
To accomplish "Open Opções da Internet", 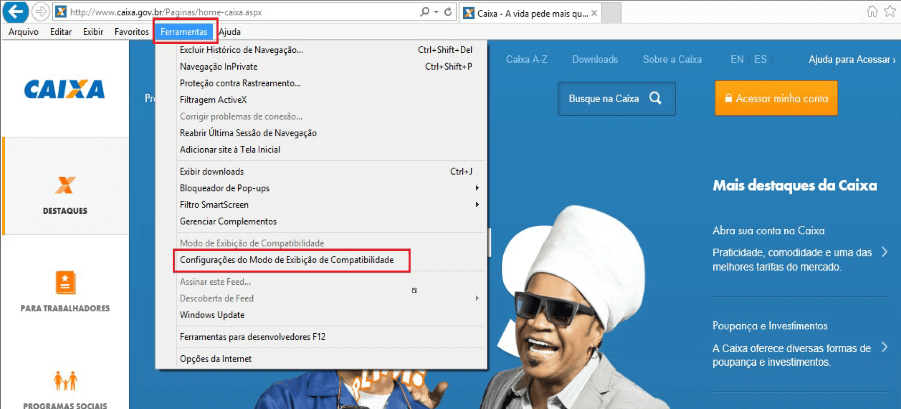I will pos(326,359).
